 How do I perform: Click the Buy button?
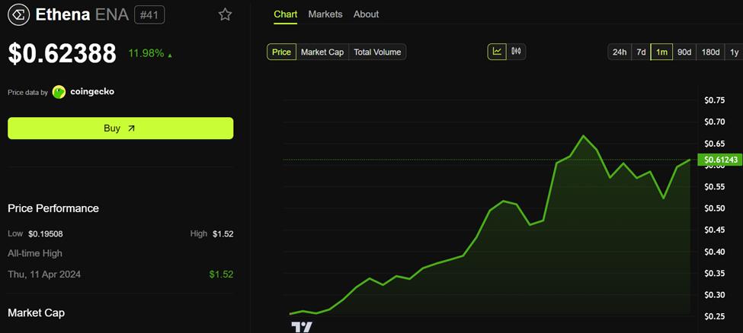coord(120,128)
